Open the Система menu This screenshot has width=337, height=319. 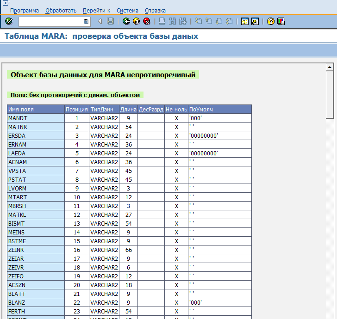pyautogui.click(x=127, y=10)
